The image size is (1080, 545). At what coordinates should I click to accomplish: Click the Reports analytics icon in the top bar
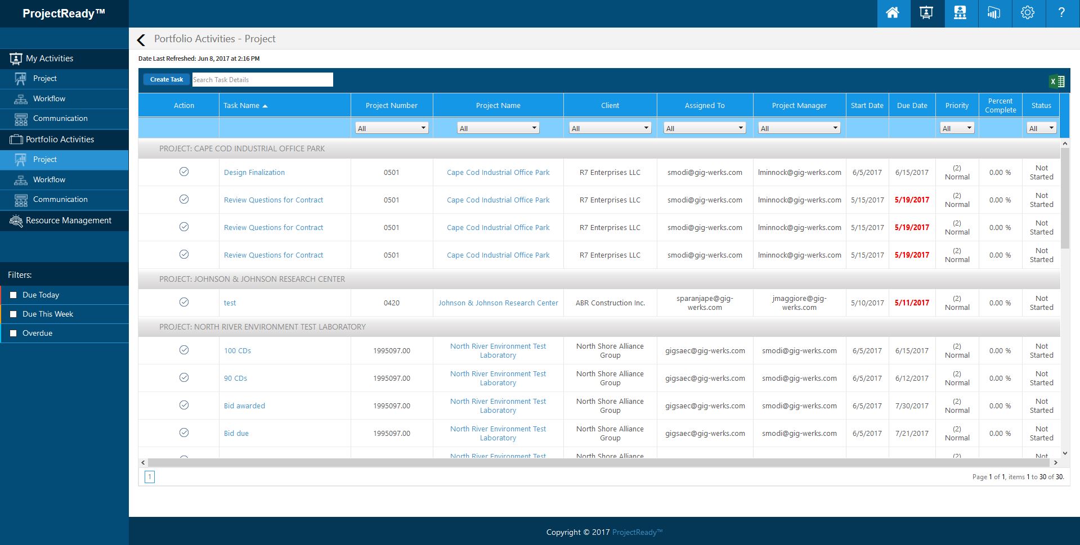coord(994,13)
